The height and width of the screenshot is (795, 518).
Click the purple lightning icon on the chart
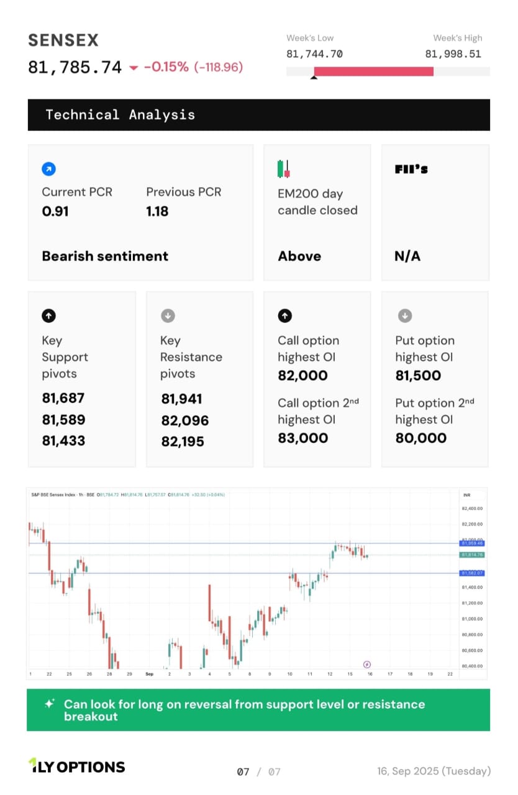(x=366, y=665)
